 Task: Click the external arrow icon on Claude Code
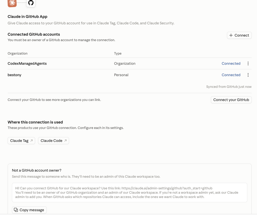point(66,141)
